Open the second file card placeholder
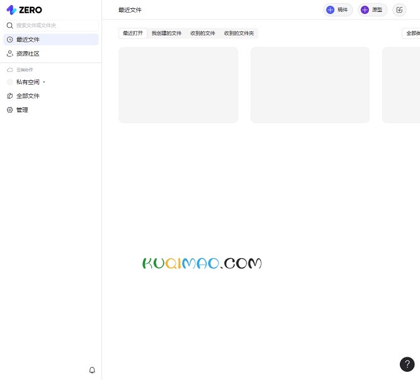Screen dimensions: 420x380 (310, 85)
